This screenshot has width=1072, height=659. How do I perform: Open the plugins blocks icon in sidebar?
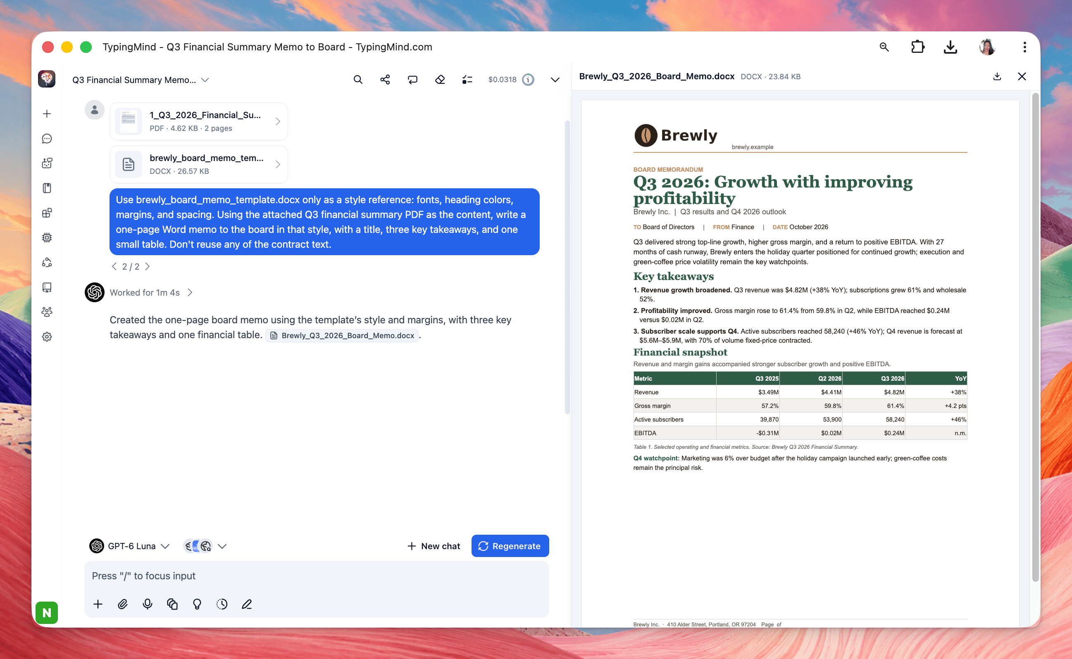tap(47, 213)
